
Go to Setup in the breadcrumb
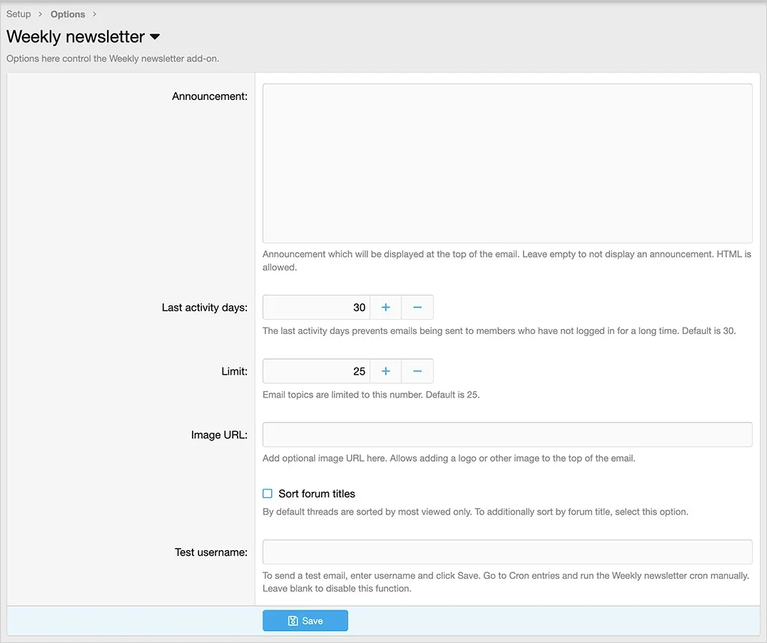click(19, 14)
